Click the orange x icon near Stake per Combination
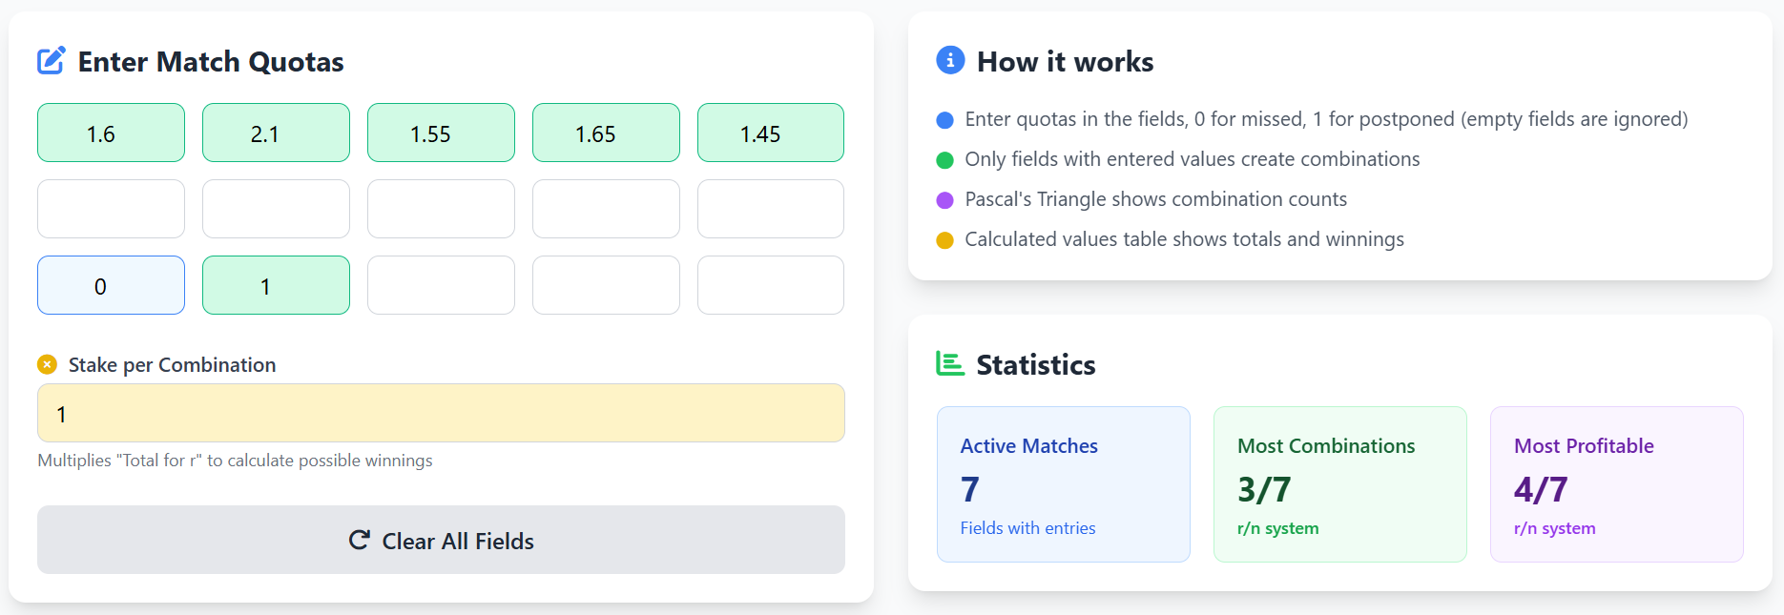The height and width of the screenshot is (615, 1784). click(47, 363)
